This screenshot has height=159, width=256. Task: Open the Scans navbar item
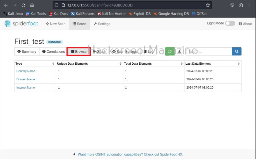[x=79, y=24]
